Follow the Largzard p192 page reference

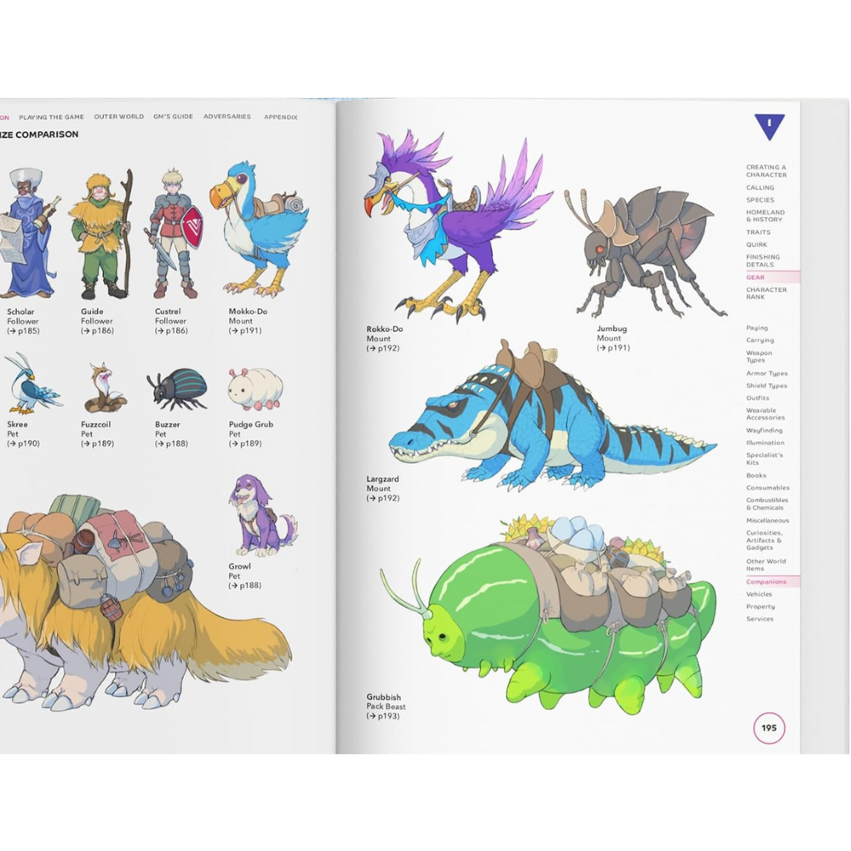(383, 499)
